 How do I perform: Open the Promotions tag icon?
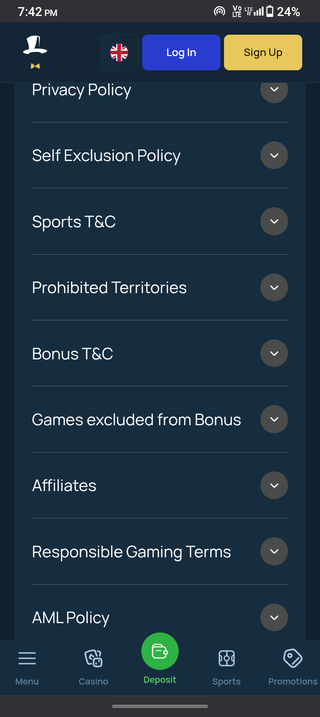293,658
